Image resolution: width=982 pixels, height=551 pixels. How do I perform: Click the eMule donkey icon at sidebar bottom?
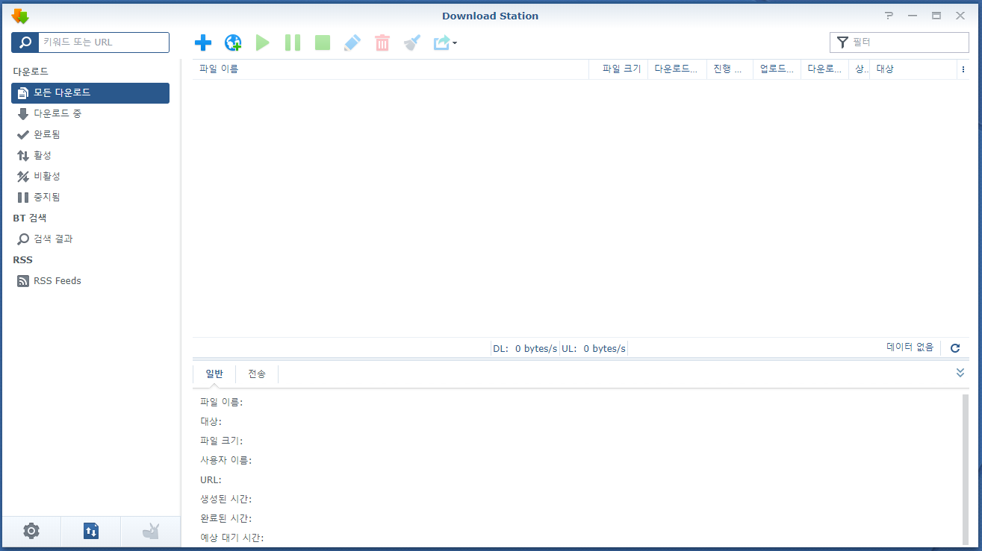(x=151, y=531)
